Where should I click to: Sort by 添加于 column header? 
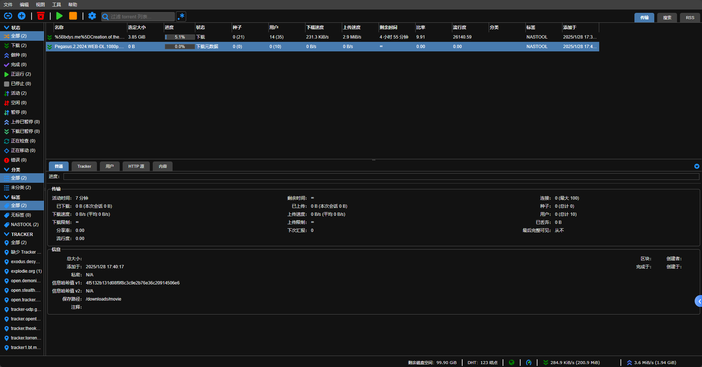[x=580, y=28]
